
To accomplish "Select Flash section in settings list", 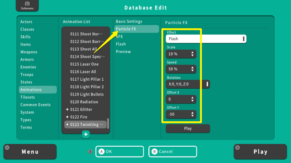I will (137, 44).
